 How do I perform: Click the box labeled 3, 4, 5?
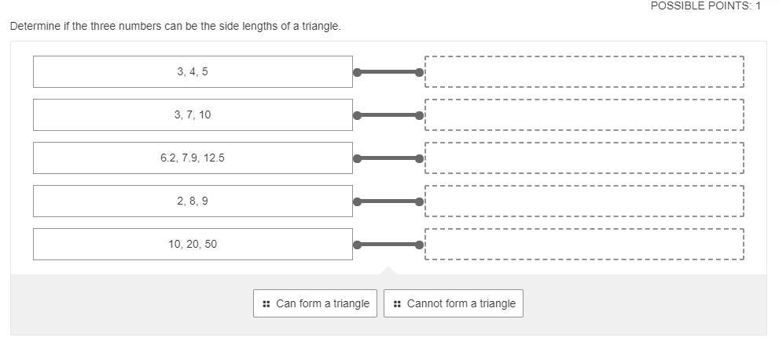[x=193, y=72]
